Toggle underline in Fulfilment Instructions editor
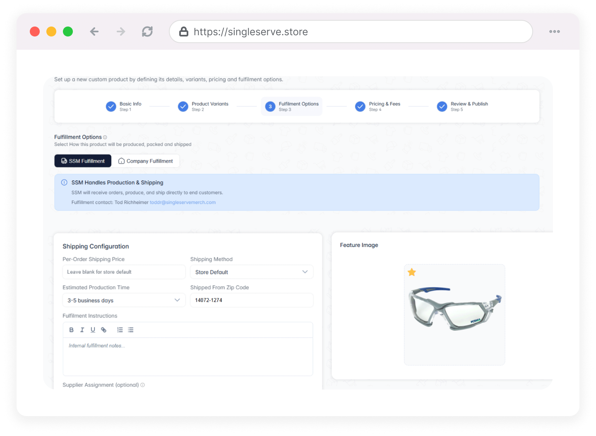Image resolution: width=596 pixels, height=436 pixels. click(x=93, y=330)
